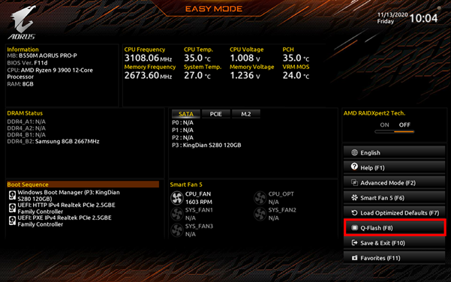Screen dimensions: 451x282
Task: Select UEFI PXE IPv4 Realtek boot entry
Action: click(x=60, y=220)
